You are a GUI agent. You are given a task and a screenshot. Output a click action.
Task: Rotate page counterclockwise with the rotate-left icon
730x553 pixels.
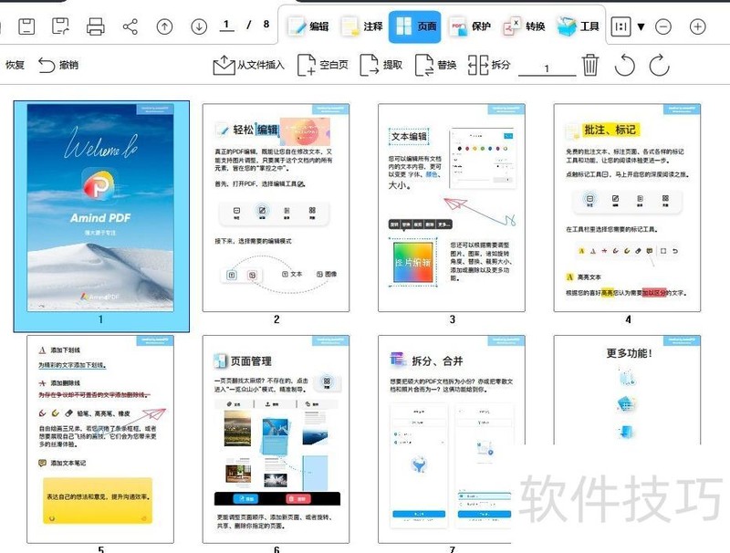click(x=627, y=66)
